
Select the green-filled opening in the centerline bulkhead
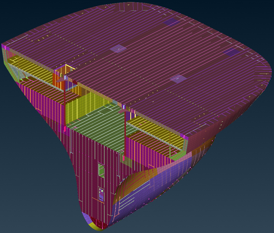pyautogui.click(x=101, y=170)
